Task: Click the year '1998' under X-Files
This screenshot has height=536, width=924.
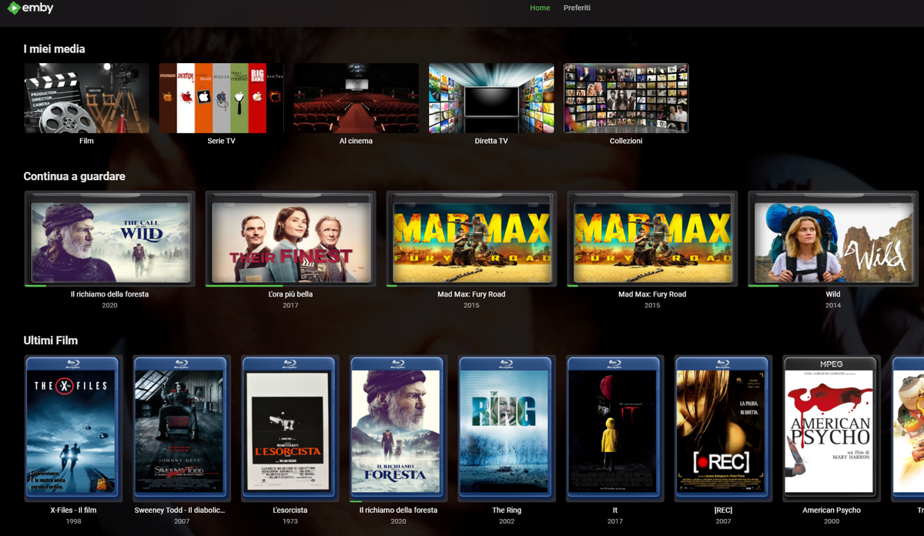Action: point(72,521)
